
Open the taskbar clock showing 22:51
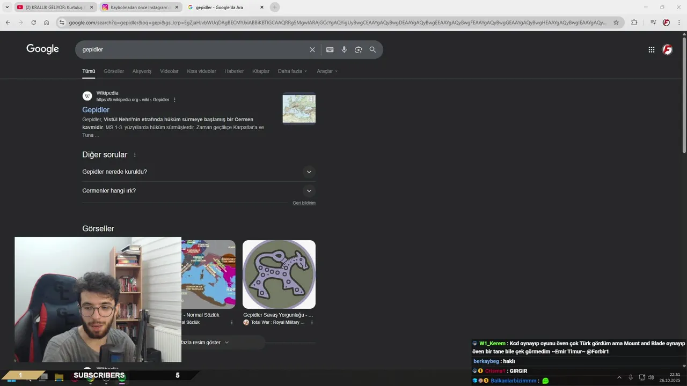pos(670,377)
